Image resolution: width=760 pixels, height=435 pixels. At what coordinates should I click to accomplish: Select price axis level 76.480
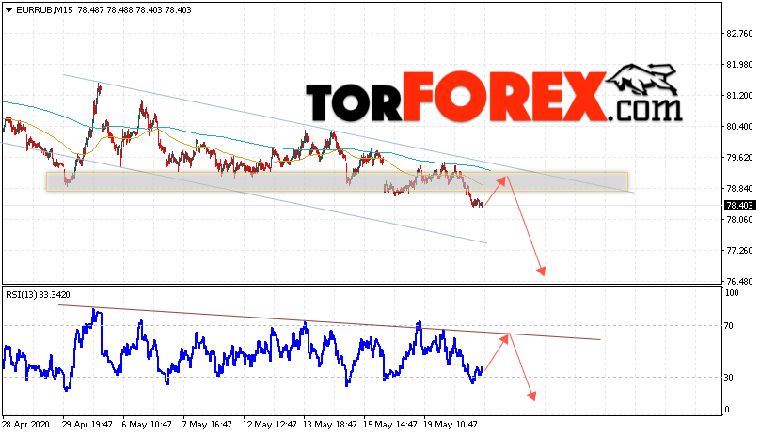(739, 282)
